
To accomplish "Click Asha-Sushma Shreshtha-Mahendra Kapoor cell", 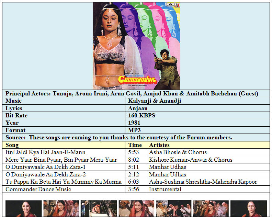I will pyautogui.click(x=208, y=182).
